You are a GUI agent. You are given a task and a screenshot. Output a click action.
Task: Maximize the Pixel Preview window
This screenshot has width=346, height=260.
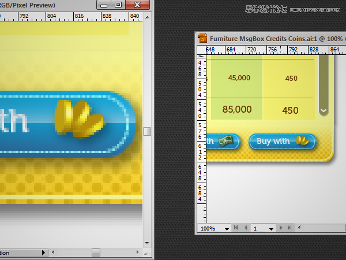click(118, 5)
